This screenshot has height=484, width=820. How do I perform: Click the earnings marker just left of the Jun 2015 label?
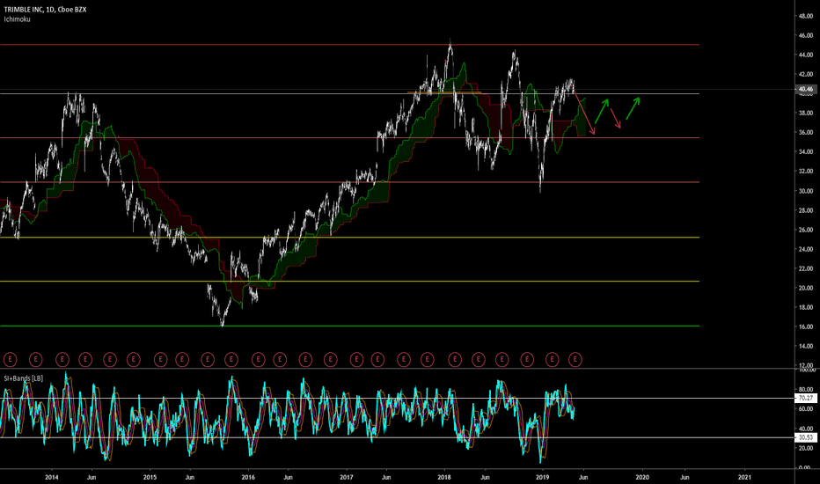[182, 359]
